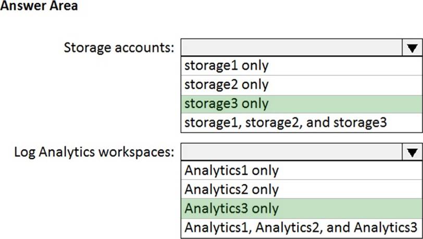Choose the green highlighted storage answer
423x239 pixels.
[226, 104]
